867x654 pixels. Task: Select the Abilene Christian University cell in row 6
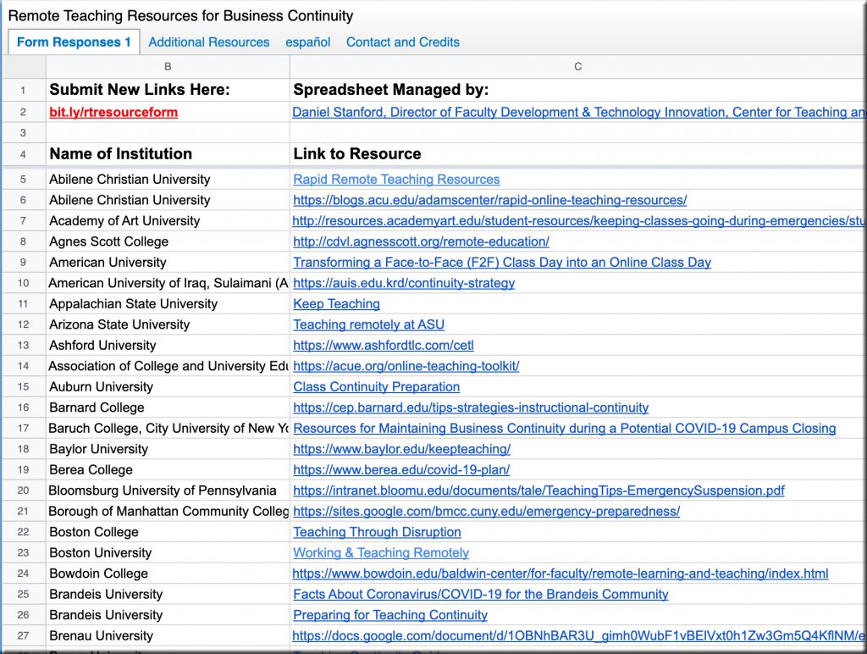point(168,200)
